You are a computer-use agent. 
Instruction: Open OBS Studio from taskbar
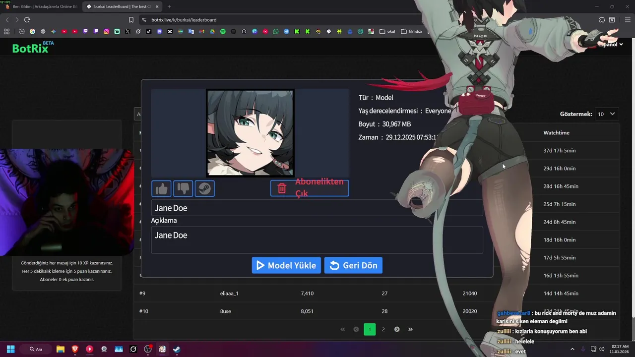(147, 349)
